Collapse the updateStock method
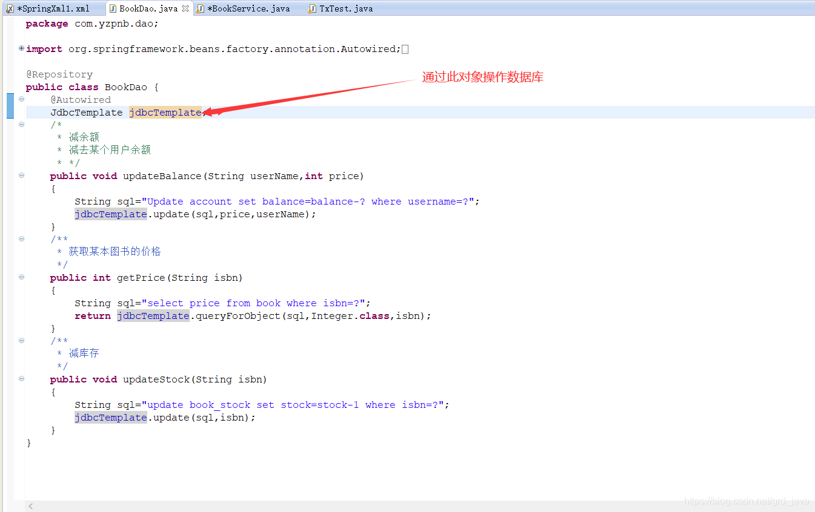This screenshot has width=815, height=512. 22,379
